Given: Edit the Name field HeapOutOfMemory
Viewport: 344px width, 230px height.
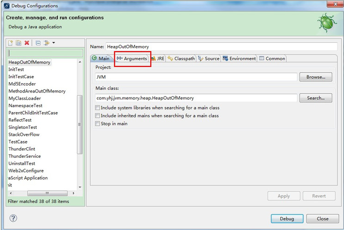Looking at the screenshot, I should coord(222,46).
